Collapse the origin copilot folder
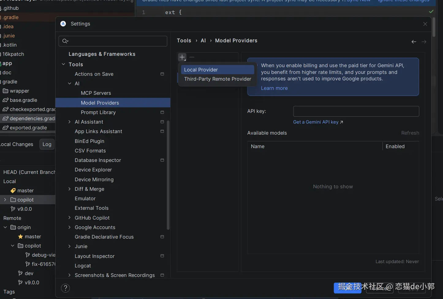This screenshot has height=299, width=443. click(13, 246)
